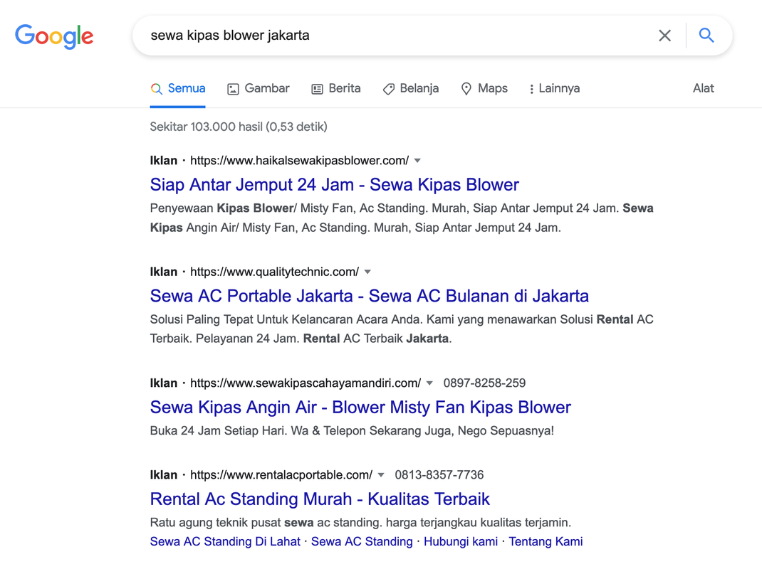Expand dropdown arrow beside sewakipascahayamandiri.com URL

pyautogui.click(x=429, y=383)
